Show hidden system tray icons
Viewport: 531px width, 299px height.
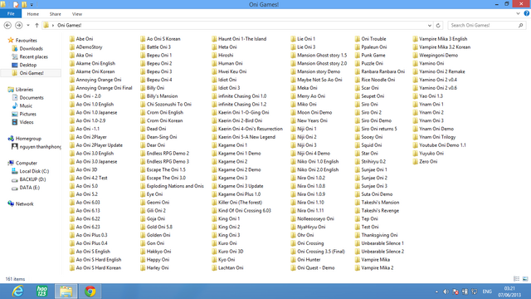436,292
